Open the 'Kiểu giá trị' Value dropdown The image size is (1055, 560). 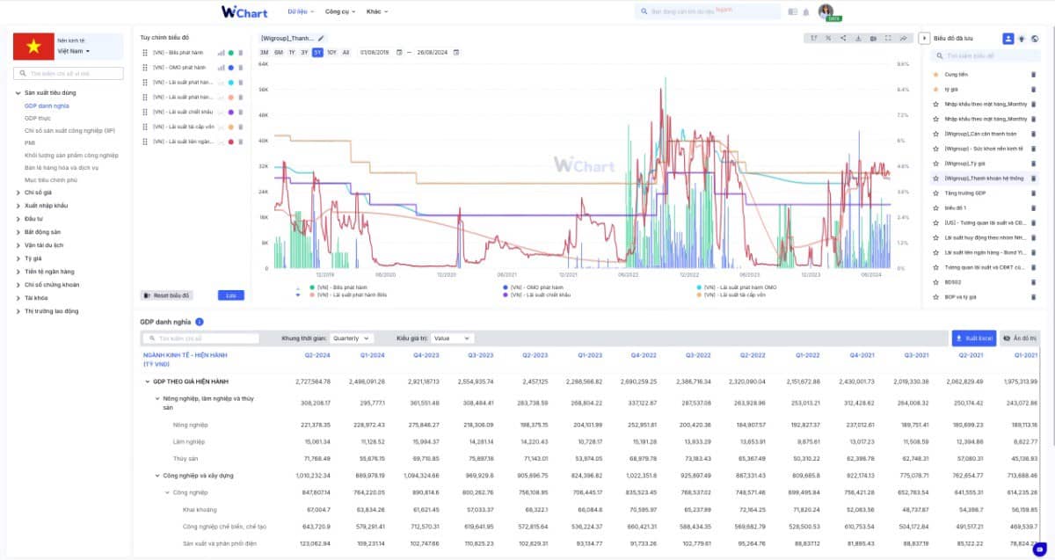point(453,338)
